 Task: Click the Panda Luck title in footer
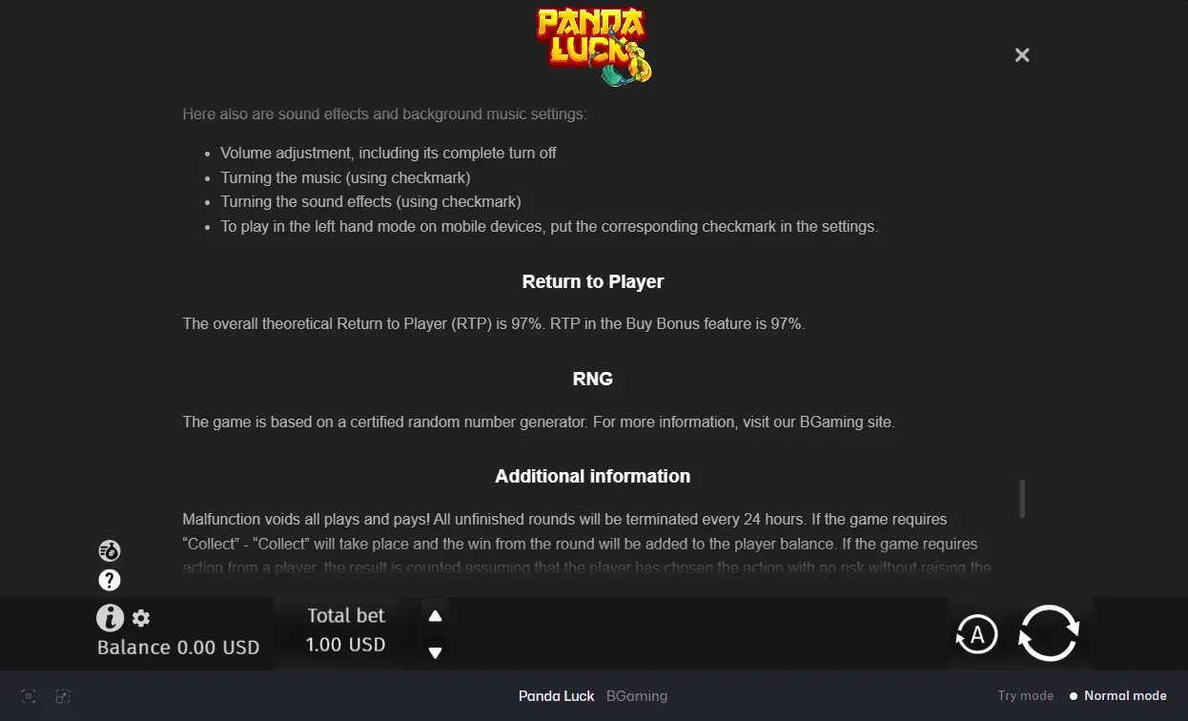click(x=557, y=695)
